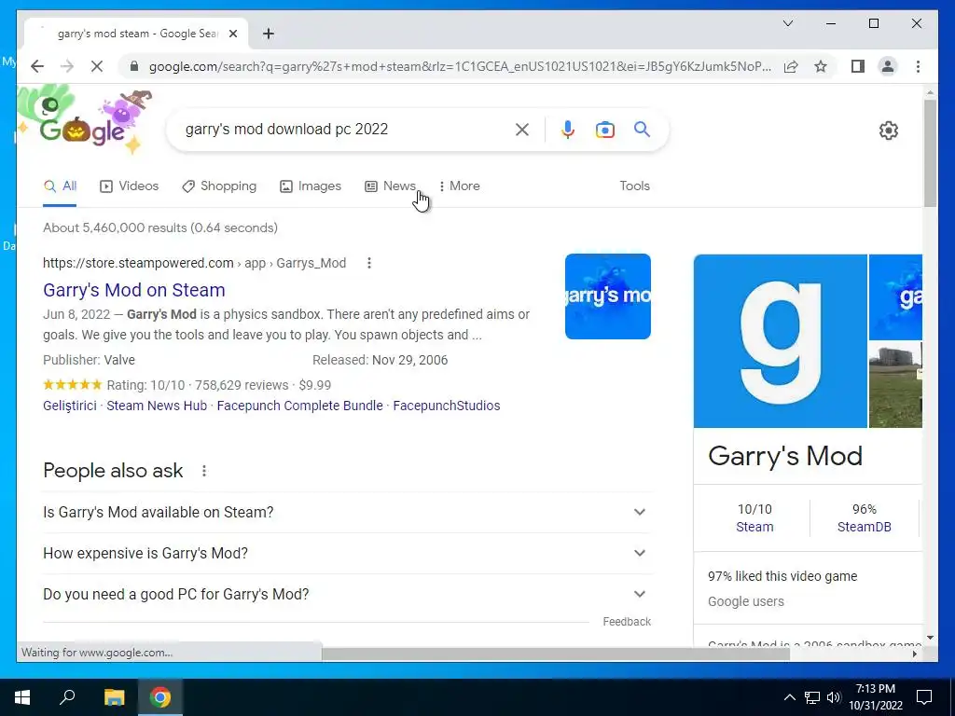
Task: Open volume control tray icon
Action: pyautogui.click(x=834, y=697)
